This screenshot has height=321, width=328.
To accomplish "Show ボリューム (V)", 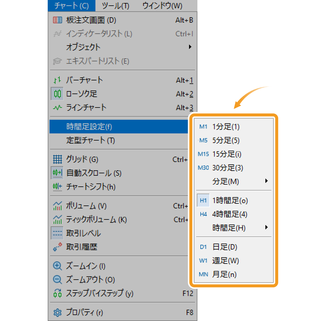I will 119,206.
